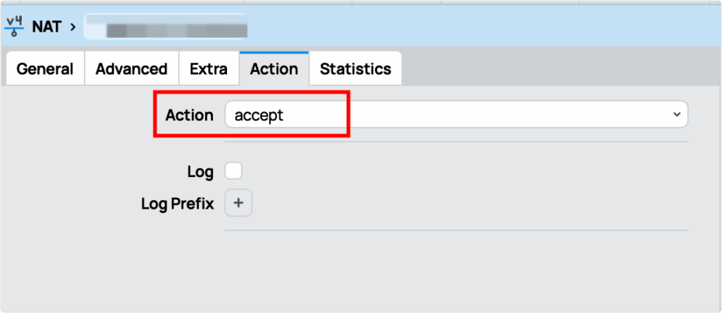Click the chevron arrow of the Action selector
The width and height of the screenshot is (722, 313).
tap(677, 114)
